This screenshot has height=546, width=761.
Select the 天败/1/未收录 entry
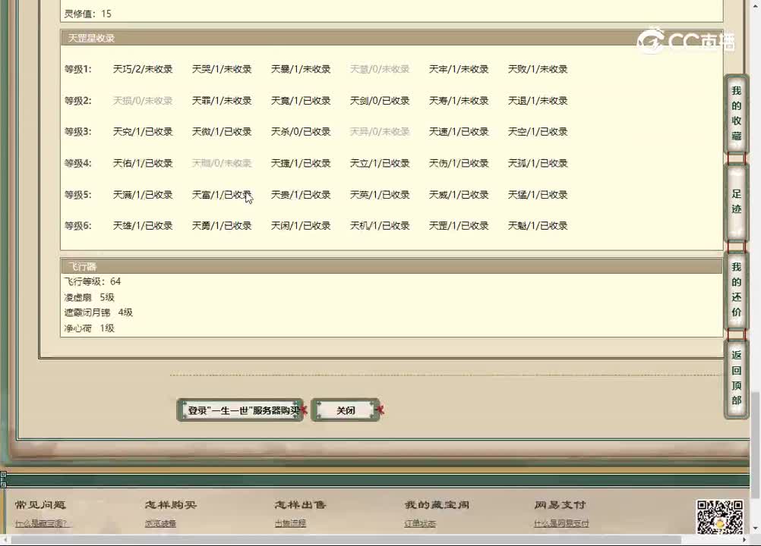tap(538, 69)
